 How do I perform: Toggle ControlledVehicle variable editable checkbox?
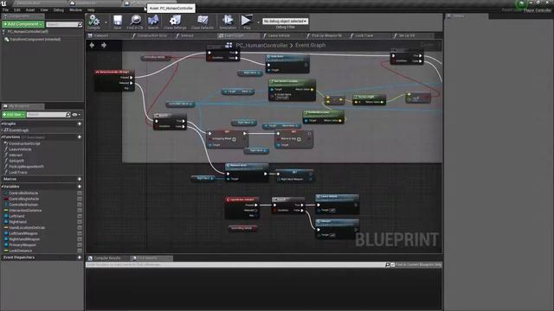[x=80, y=194]
